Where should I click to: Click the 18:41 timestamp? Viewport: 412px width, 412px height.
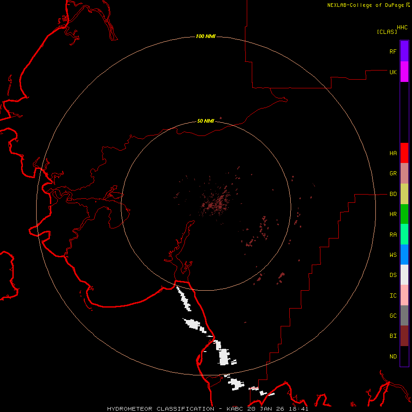[x=299, y=409]
